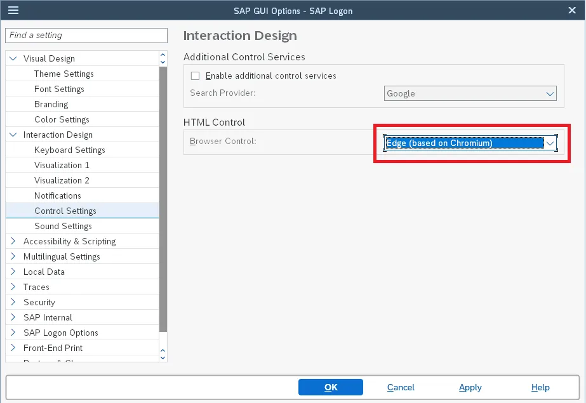Expand the Multilingual Settings group

coord(14,256)
